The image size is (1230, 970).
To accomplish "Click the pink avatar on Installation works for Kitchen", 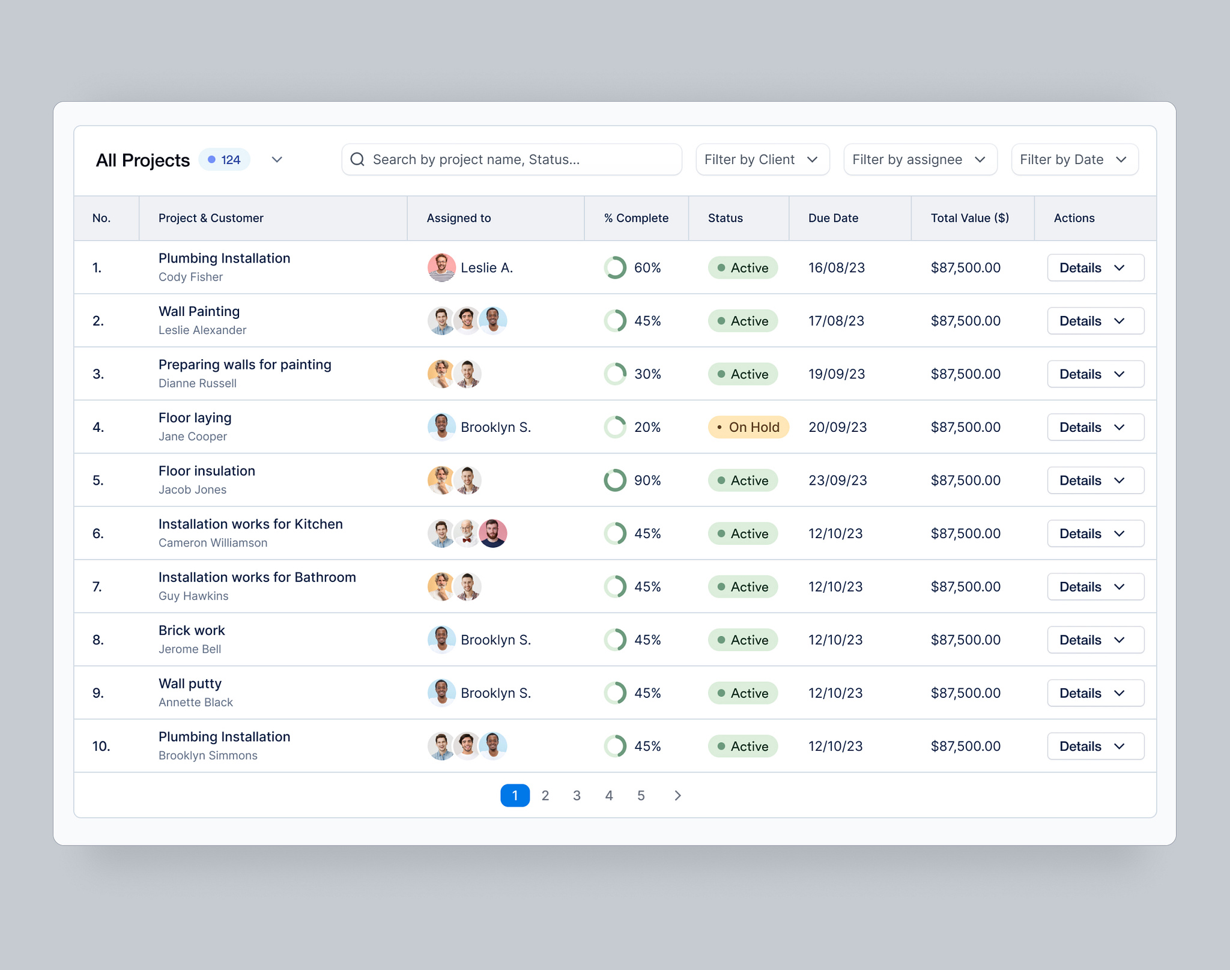I will [x=494, y=533].
